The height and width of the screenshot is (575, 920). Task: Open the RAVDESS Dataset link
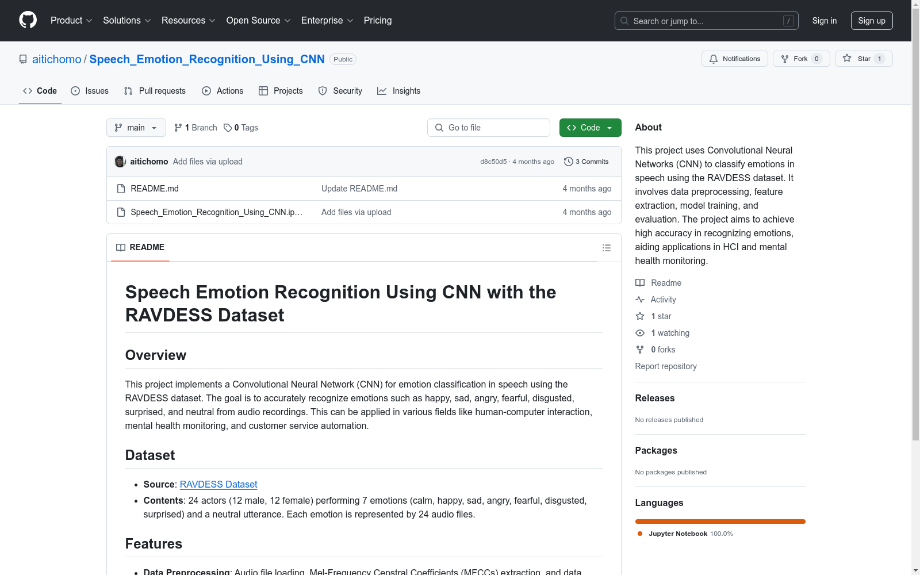click(218, 484)
